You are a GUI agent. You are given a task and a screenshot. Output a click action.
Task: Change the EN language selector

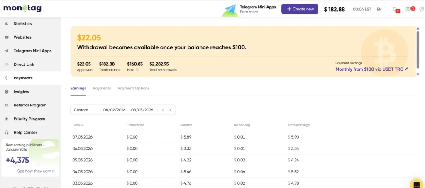point(379,9)
